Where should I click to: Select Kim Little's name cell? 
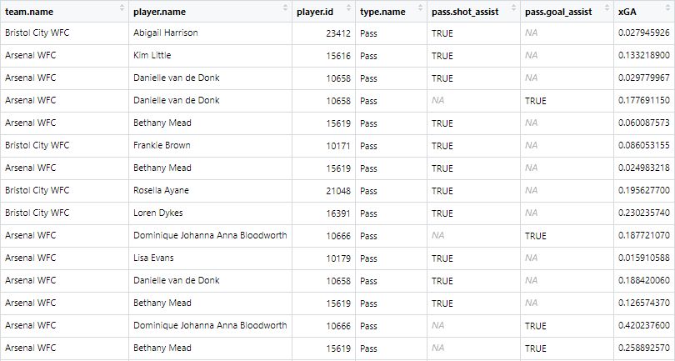pos(211,56)
